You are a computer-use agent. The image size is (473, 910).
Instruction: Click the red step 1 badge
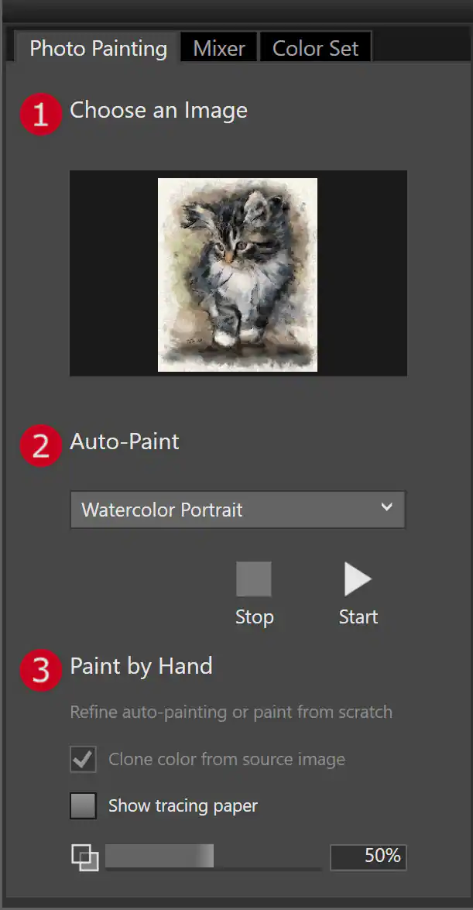pos(40,114)
